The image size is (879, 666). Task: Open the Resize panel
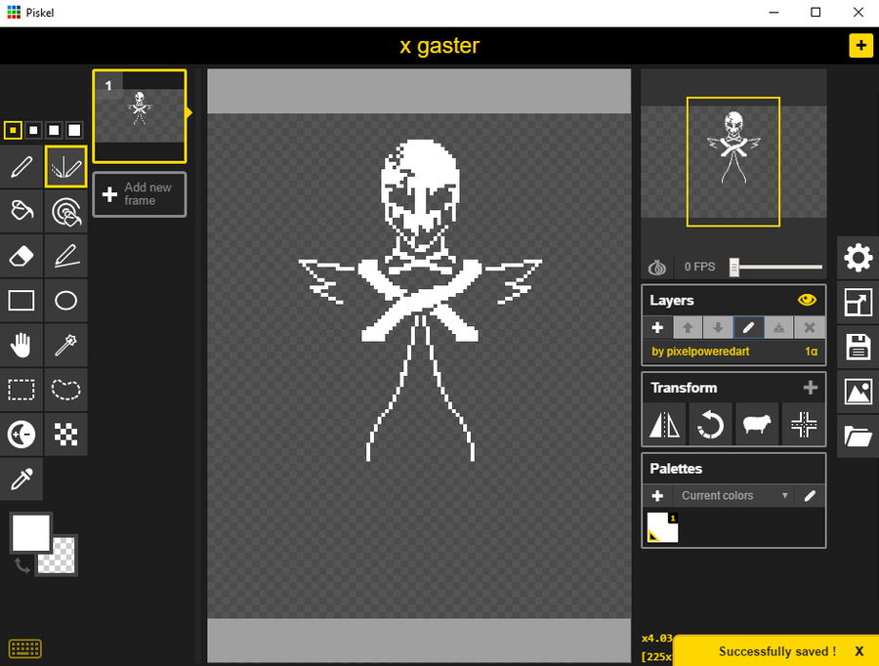(x=858, y=303)
